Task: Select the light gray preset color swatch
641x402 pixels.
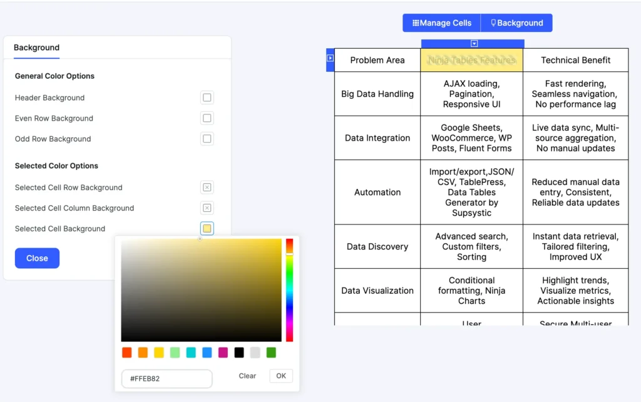Action: coord(255,353)
